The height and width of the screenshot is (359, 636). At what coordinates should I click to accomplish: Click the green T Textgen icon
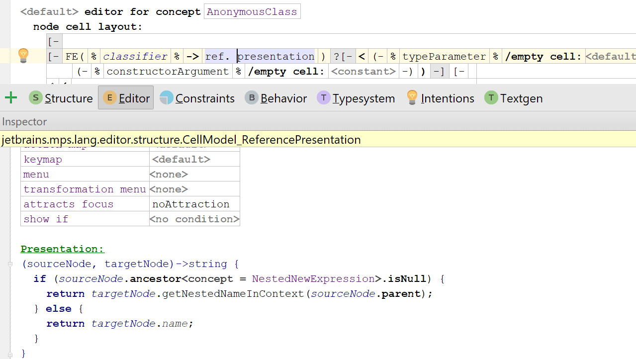[x=491, y=98]
